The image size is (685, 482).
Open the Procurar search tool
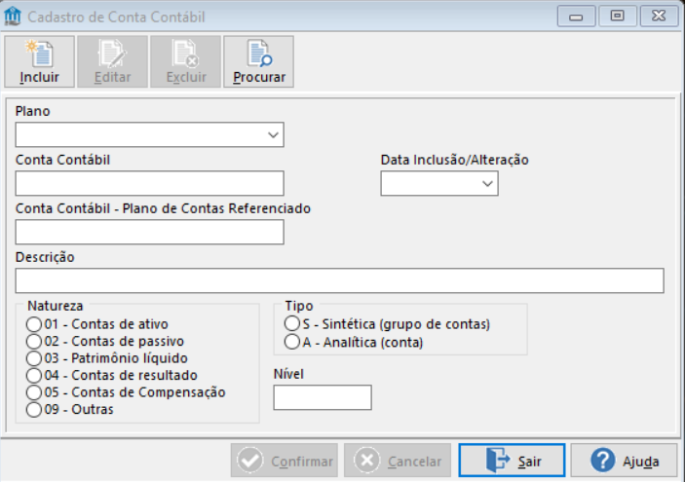[x=258, y=61]
